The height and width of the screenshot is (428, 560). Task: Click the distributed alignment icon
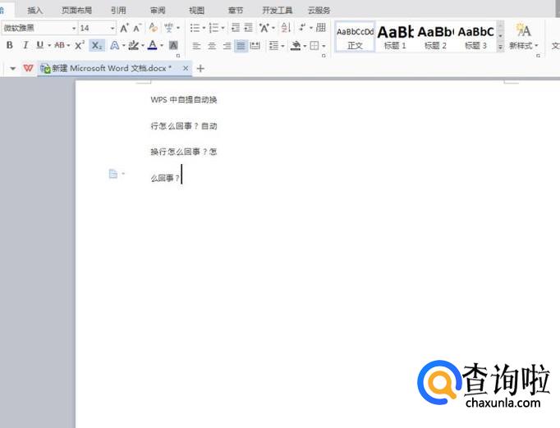tap(255, 46)
